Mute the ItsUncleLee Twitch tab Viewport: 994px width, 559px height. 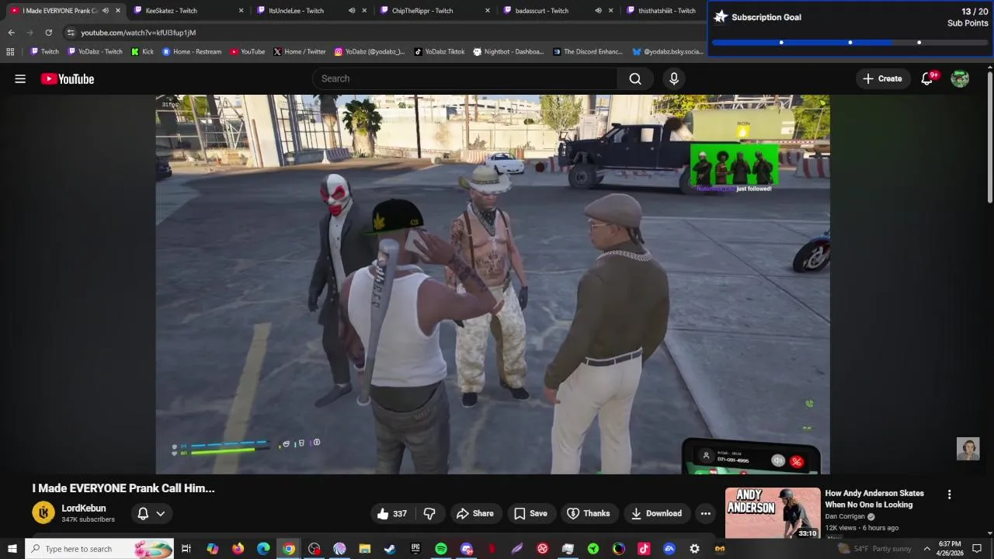click(x=352, y=11)
